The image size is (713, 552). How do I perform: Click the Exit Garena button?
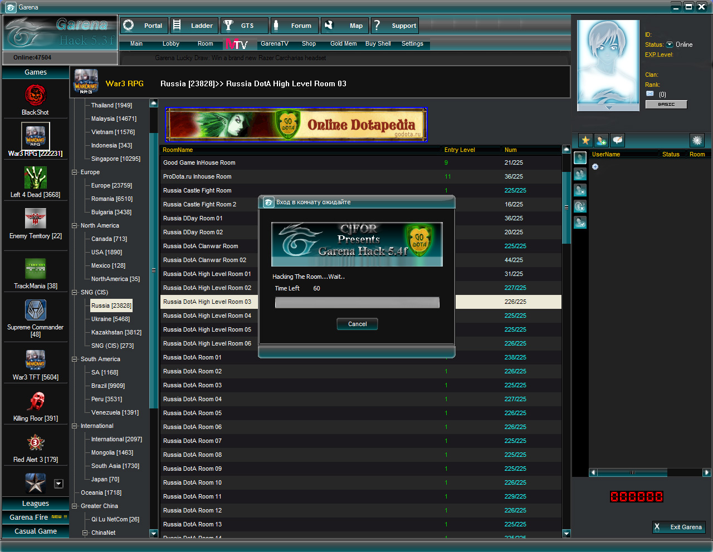pyautogui.click(x=679, y=527)
